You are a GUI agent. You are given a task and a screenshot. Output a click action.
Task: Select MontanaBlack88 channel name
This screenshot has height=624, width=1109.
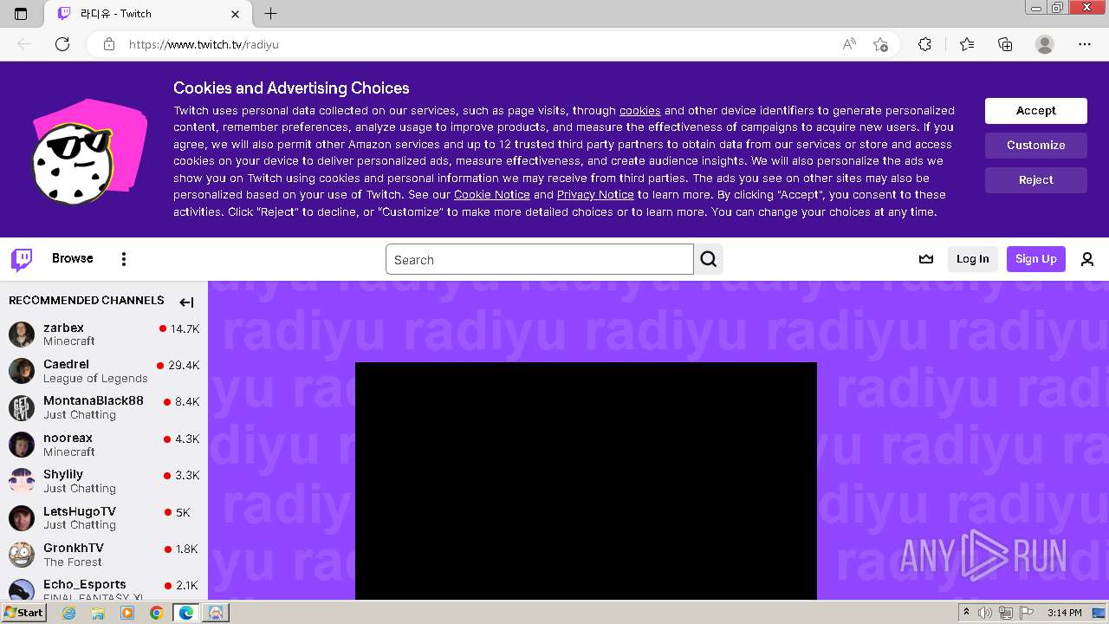pyautogui.click(x=94, y=400)
